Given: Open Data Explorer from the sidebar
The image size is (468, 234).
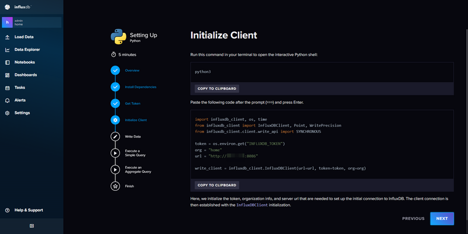Looking at the screenshot, I should click(x=27, y=50).
